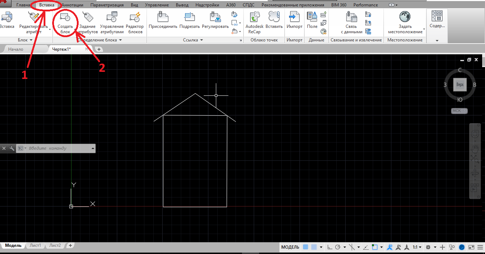The width and height of the screenshot is (485, 254).
Task: Click Присоединить reference tool
Action: [163, 20]
